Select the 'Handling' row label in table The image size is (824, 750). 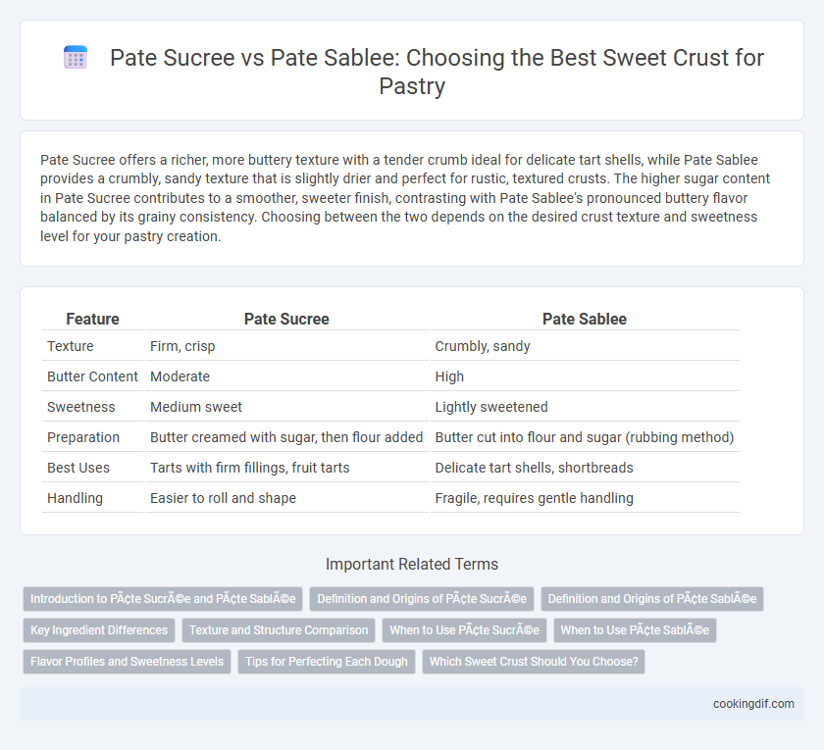[76, 498]
